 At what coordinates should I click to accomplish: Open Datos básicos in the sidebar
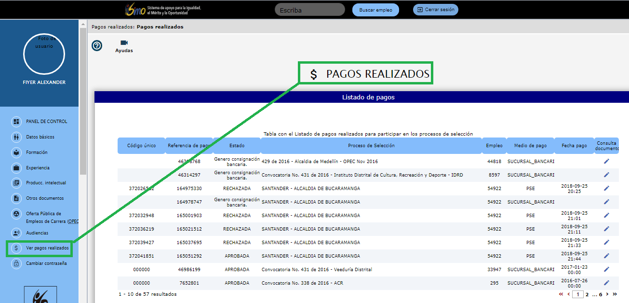16,137
